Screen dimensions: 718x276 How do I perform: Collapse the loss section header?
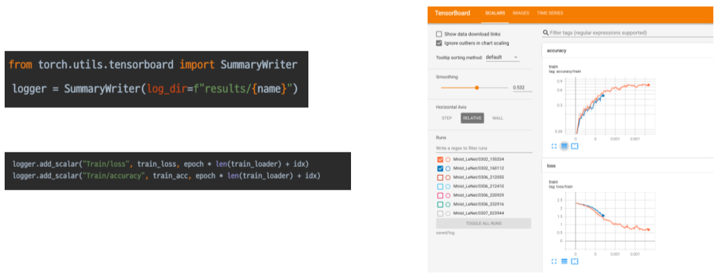point(551,165)
